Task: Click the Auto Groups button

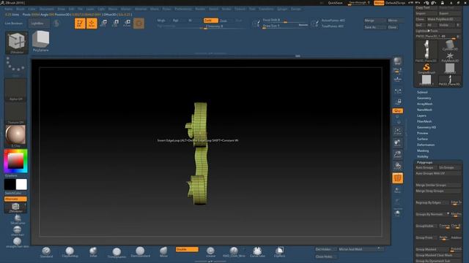Action: (x=426, y=167)
